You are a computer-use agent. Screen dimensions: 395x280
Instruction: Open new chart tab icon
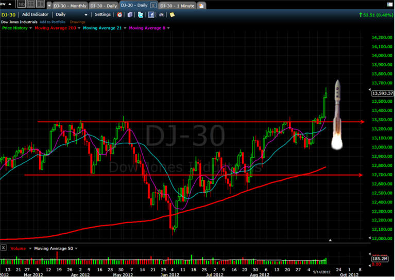[201, 6]
